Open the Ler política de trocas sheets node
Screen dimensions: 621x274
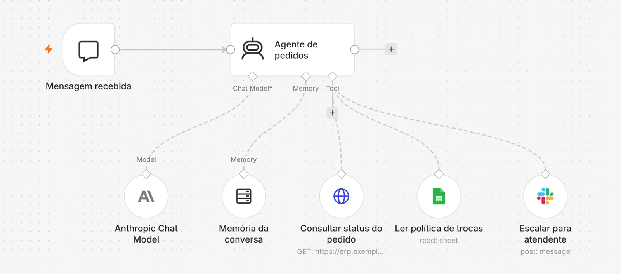(x=439, y=196)
